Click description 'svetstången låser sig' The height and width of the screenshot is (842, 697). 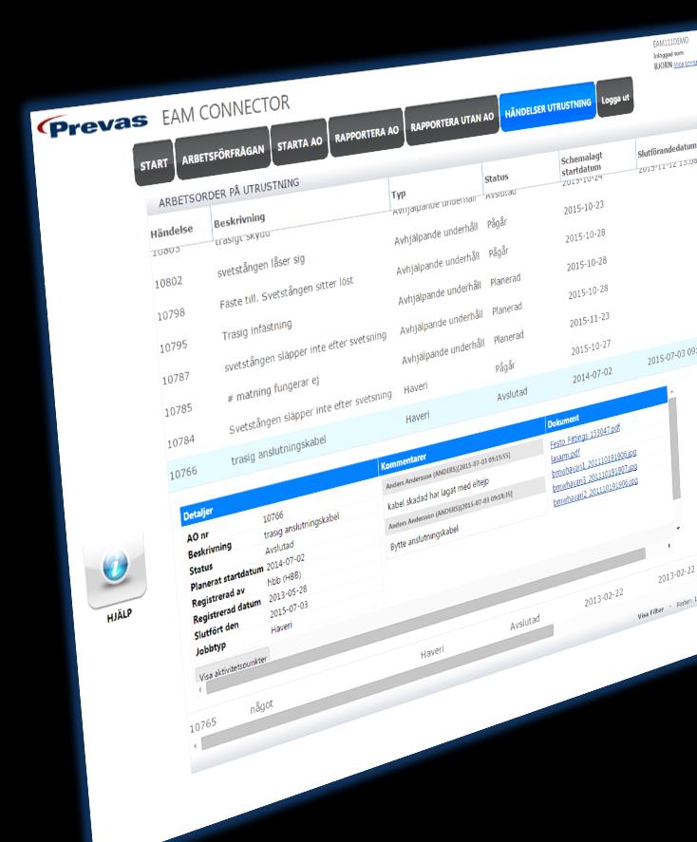[x=261, y=265]
